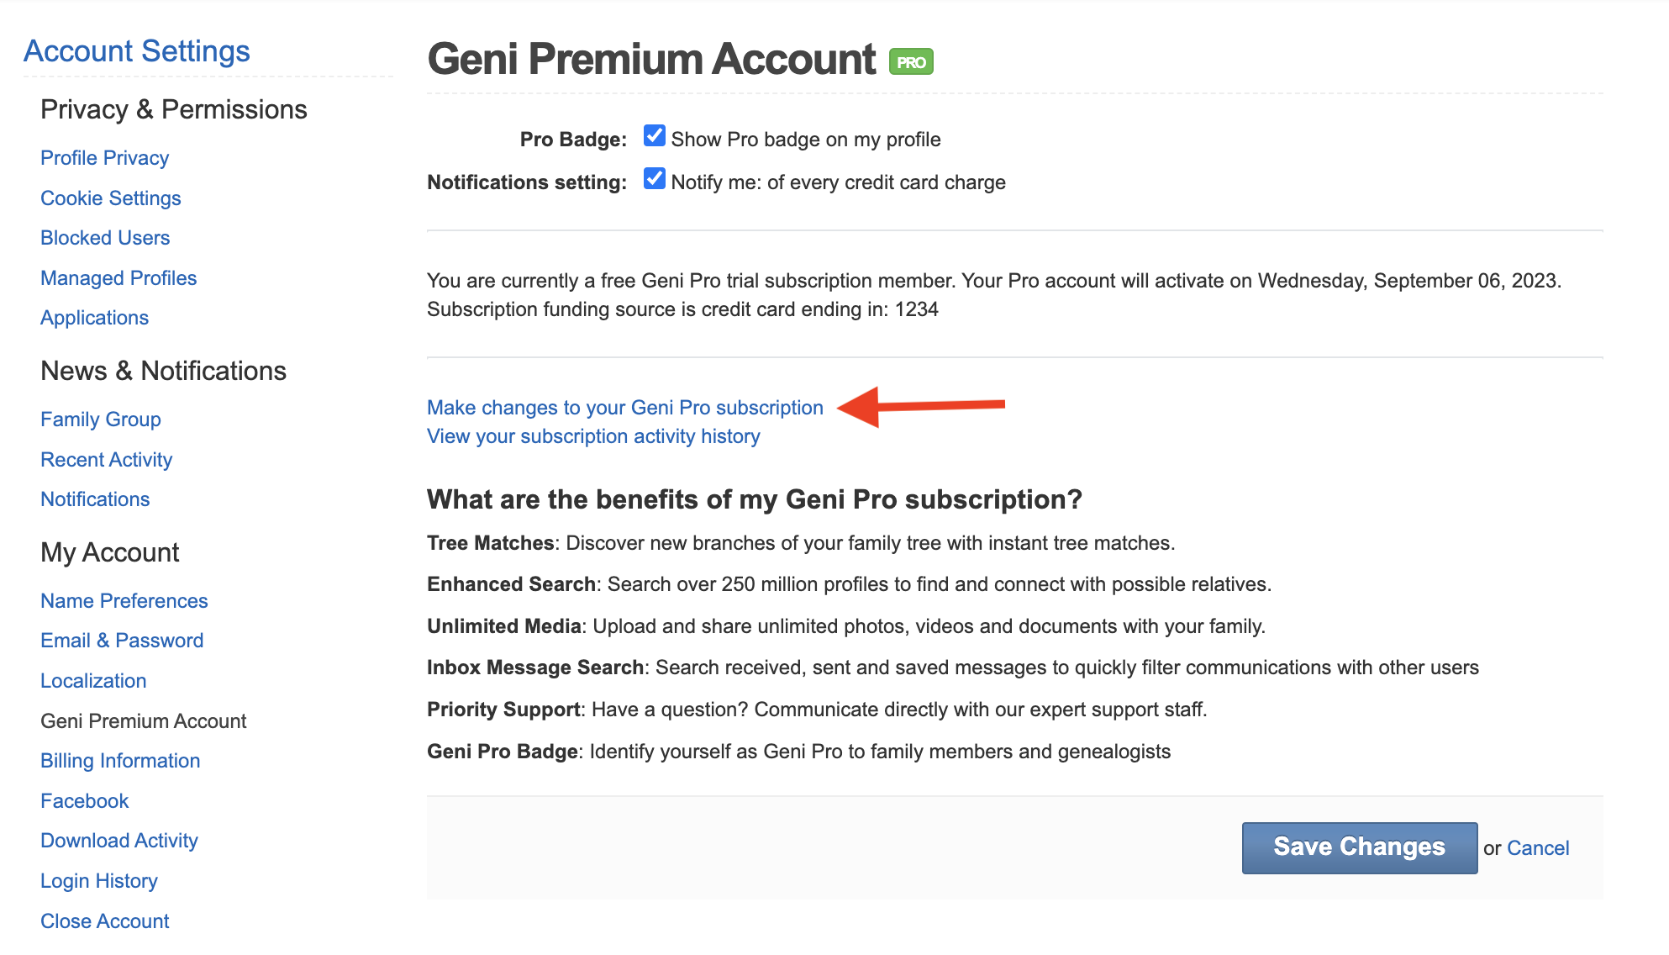Select Blocked Users in the sidebar
This screenshot has height=955, width=1669.
click(105, 238)
